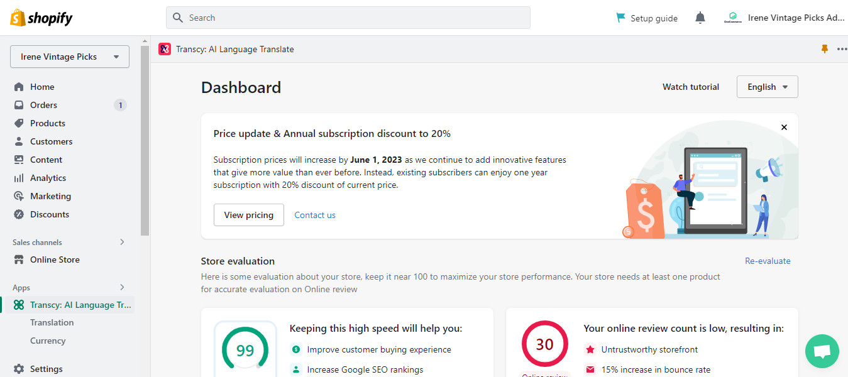Click Re-evaluate link

click(x=768, y=261)
